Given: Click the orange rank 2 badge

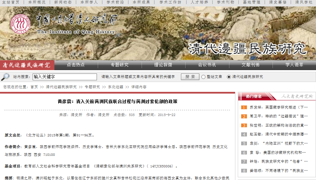Looking at the screenshot, I should click(244, 116).
